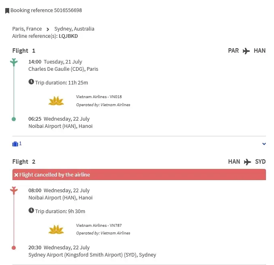Image resolution: width=274 pixels, height=265 pixels.
Task: Click the chevron between Paris and Sydney
Action: [48, 29]
